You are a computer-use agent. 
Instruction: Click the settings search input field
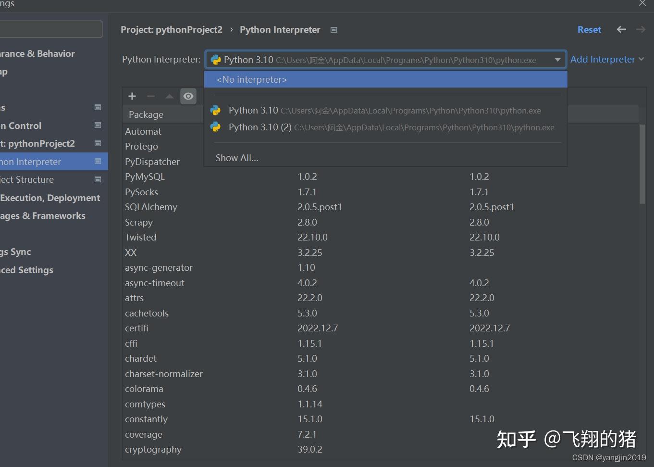(x=51, y=29)
